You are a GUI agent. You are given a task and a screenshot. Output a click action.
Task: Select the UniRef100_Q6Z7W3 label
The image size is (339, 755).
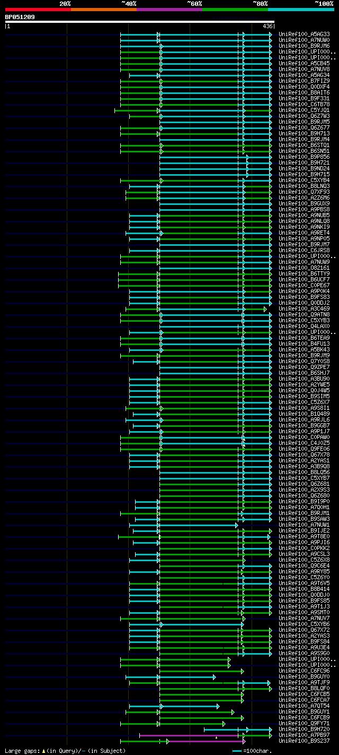pos(304,116)
